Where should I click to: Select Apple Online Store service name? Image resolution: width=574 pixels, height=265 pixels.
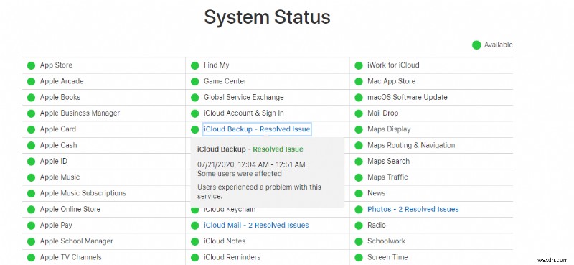[70, 209]
